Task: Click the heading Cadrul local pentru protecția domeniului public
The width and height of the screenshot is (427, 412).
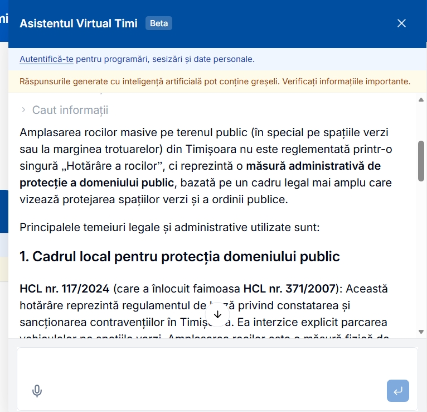Action: [179, 256]
